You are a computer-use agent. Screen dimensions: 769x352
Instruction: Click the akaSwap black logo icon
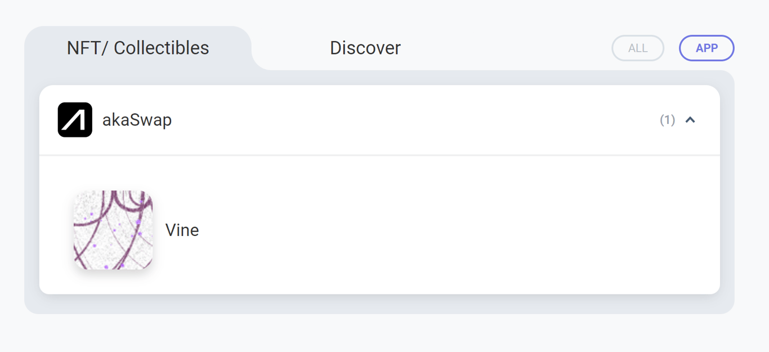tap(75, 120)
